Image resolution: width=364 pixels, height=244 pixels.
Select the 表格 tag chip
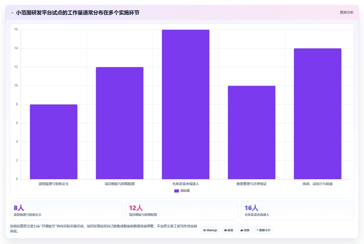click(229, 230)
